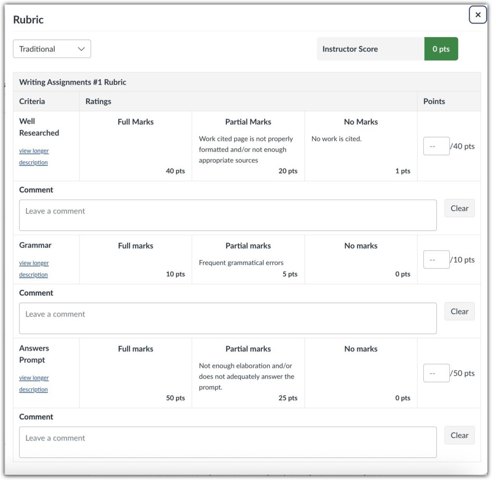Clear the Answers Prompt comment
Image resolution: width=492 pixels, height=480 pixels.
click(x=459, y=435)
